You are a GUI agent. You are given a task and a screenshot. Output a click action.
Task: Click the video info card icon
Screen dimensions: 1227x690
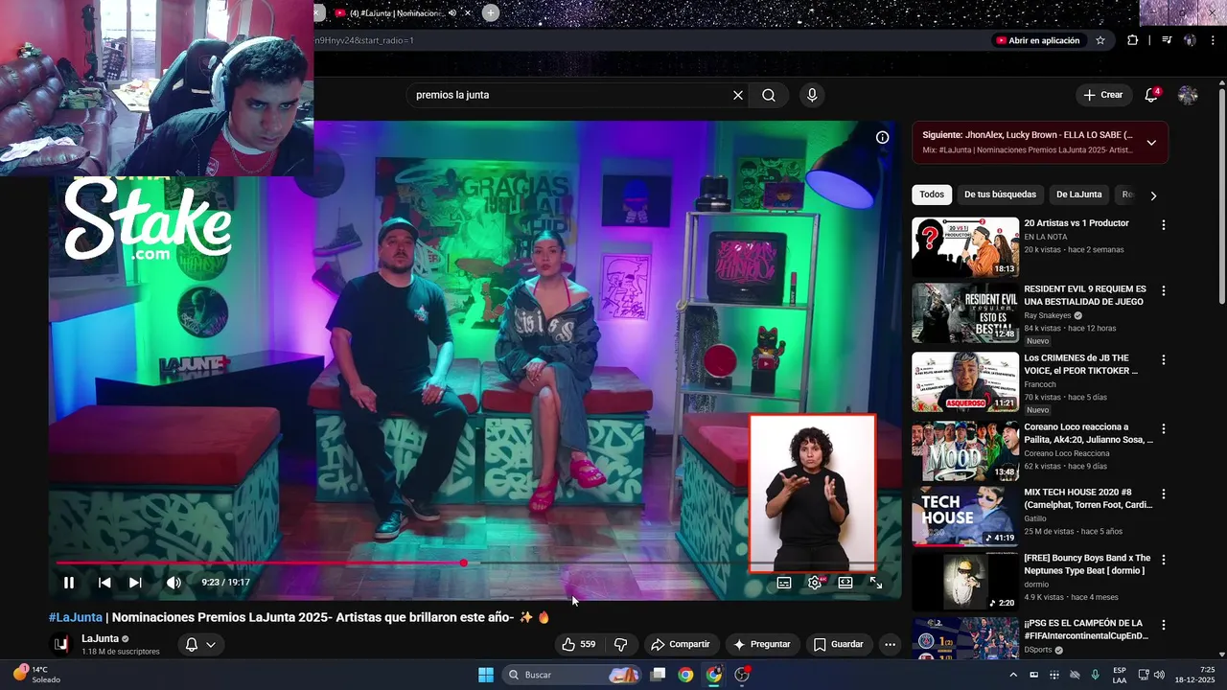(882, 137)
